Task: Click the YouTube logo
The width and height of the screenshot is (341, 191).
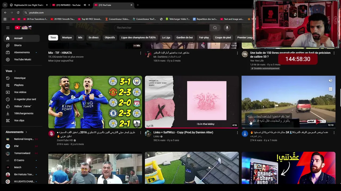Action: point(23,28)
